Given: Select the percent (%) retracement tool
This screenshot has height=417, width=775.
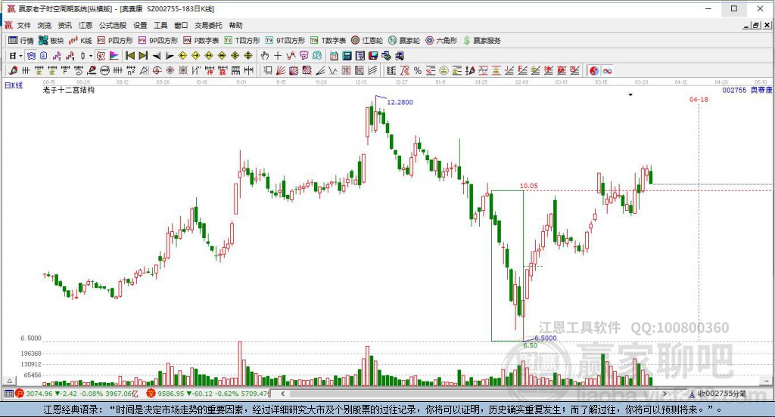Looking at the screenshot, I should point(418,70).
